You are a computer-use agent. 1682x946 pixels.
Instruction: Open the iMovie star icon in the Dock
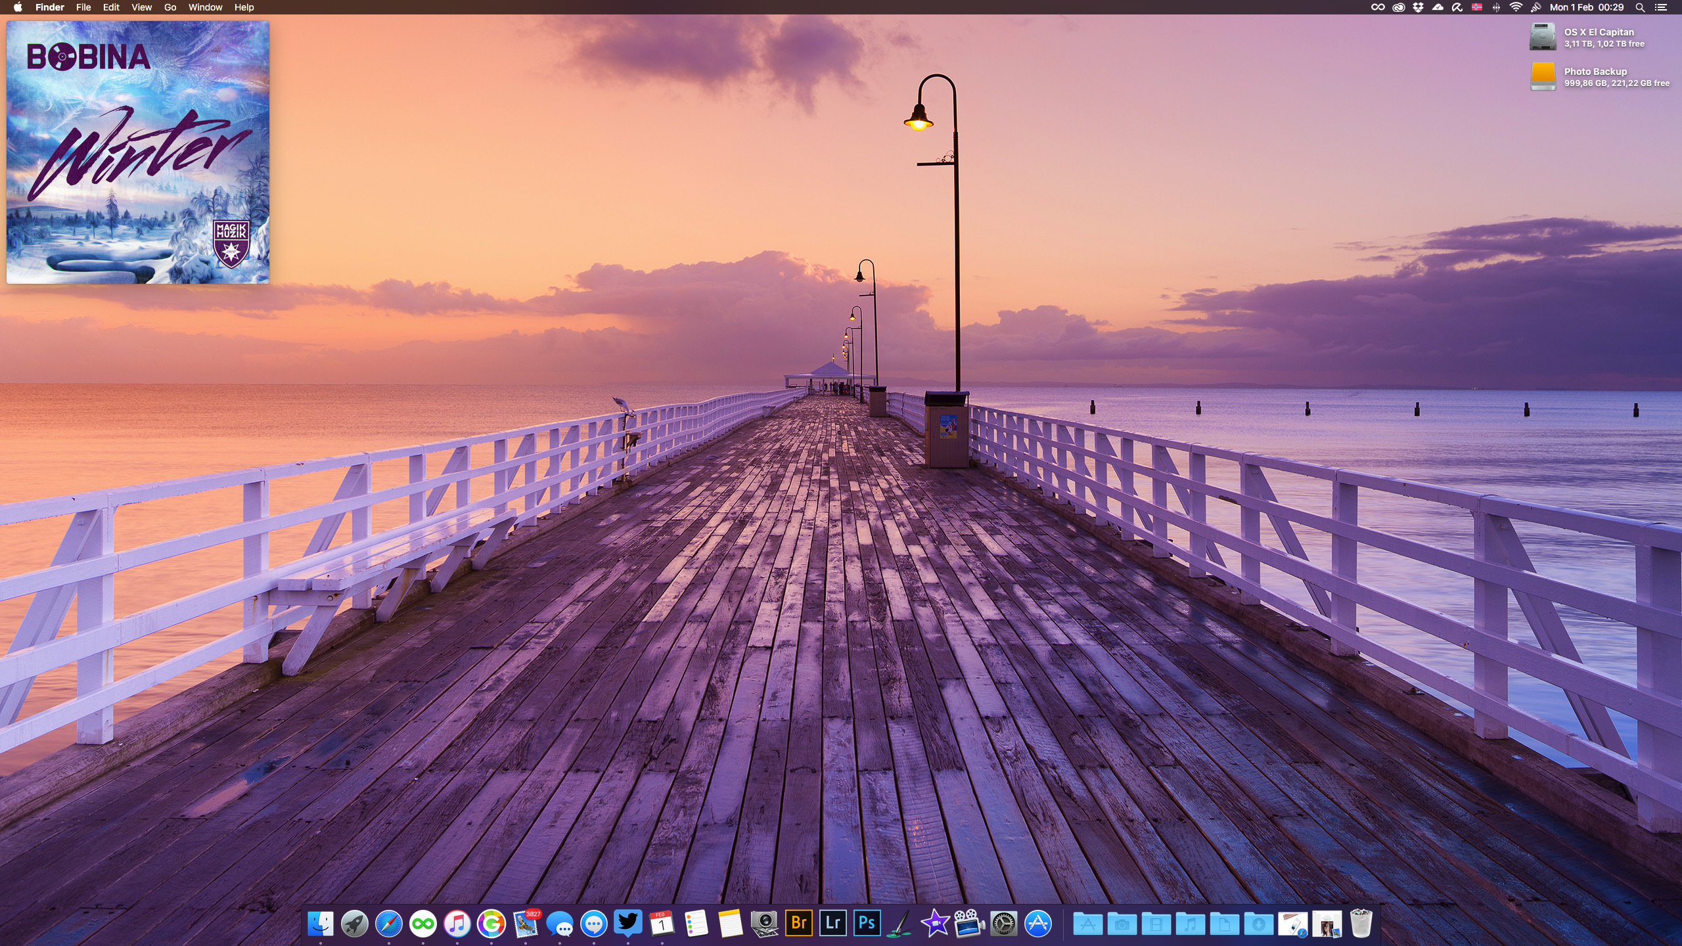[x=935, y=924]
